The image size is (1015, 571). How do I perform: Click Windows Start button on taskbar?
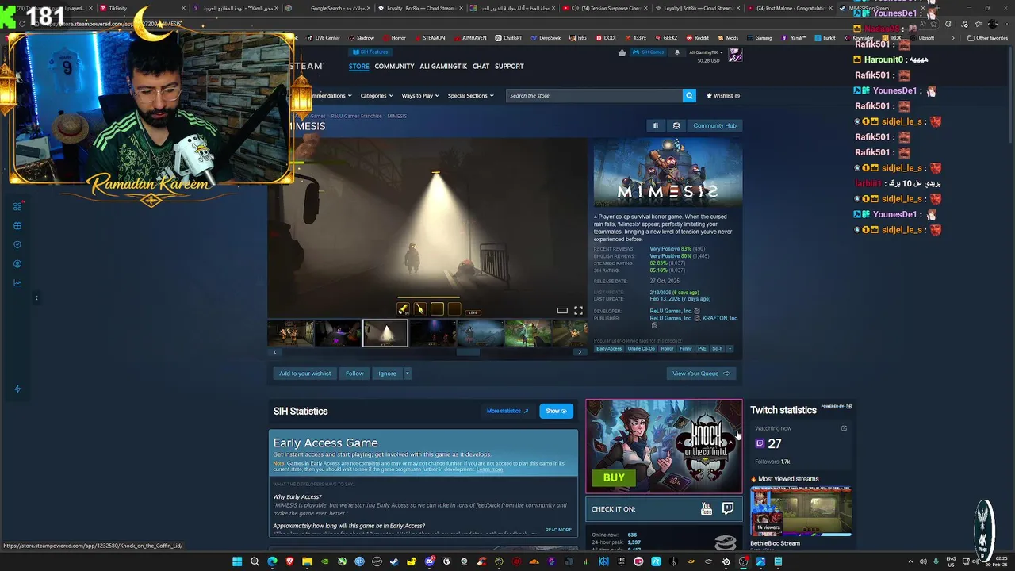coord(236,561)
